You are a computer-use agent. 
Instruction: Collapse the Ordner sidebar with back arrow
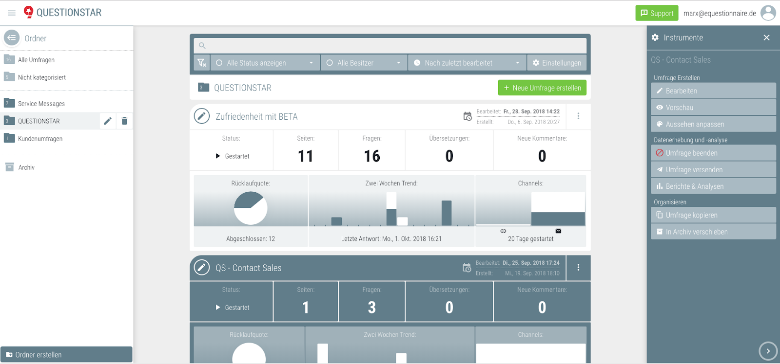[x=12, y=37]
